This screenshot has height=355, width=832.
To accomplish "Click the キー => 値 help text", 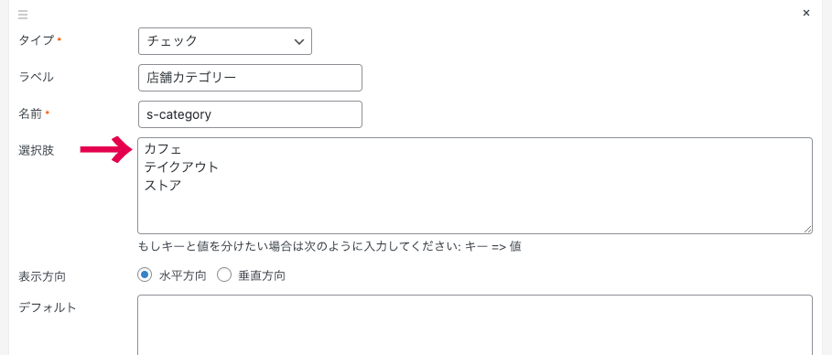I will [493, 247].
